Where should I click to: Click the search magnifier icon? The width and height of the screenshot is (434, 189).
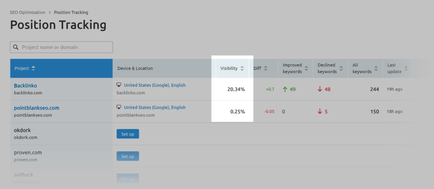(x=16, y=47)
